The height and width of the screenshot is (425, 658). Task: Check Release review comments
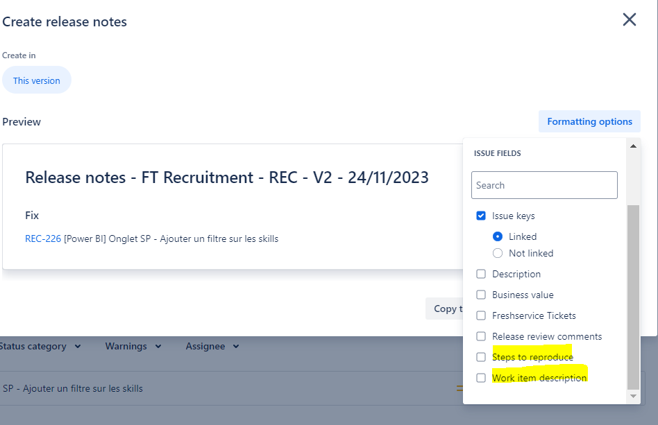click(x=481, y=336)
